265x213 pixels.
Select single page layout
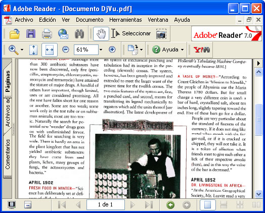tap(208, 205)
